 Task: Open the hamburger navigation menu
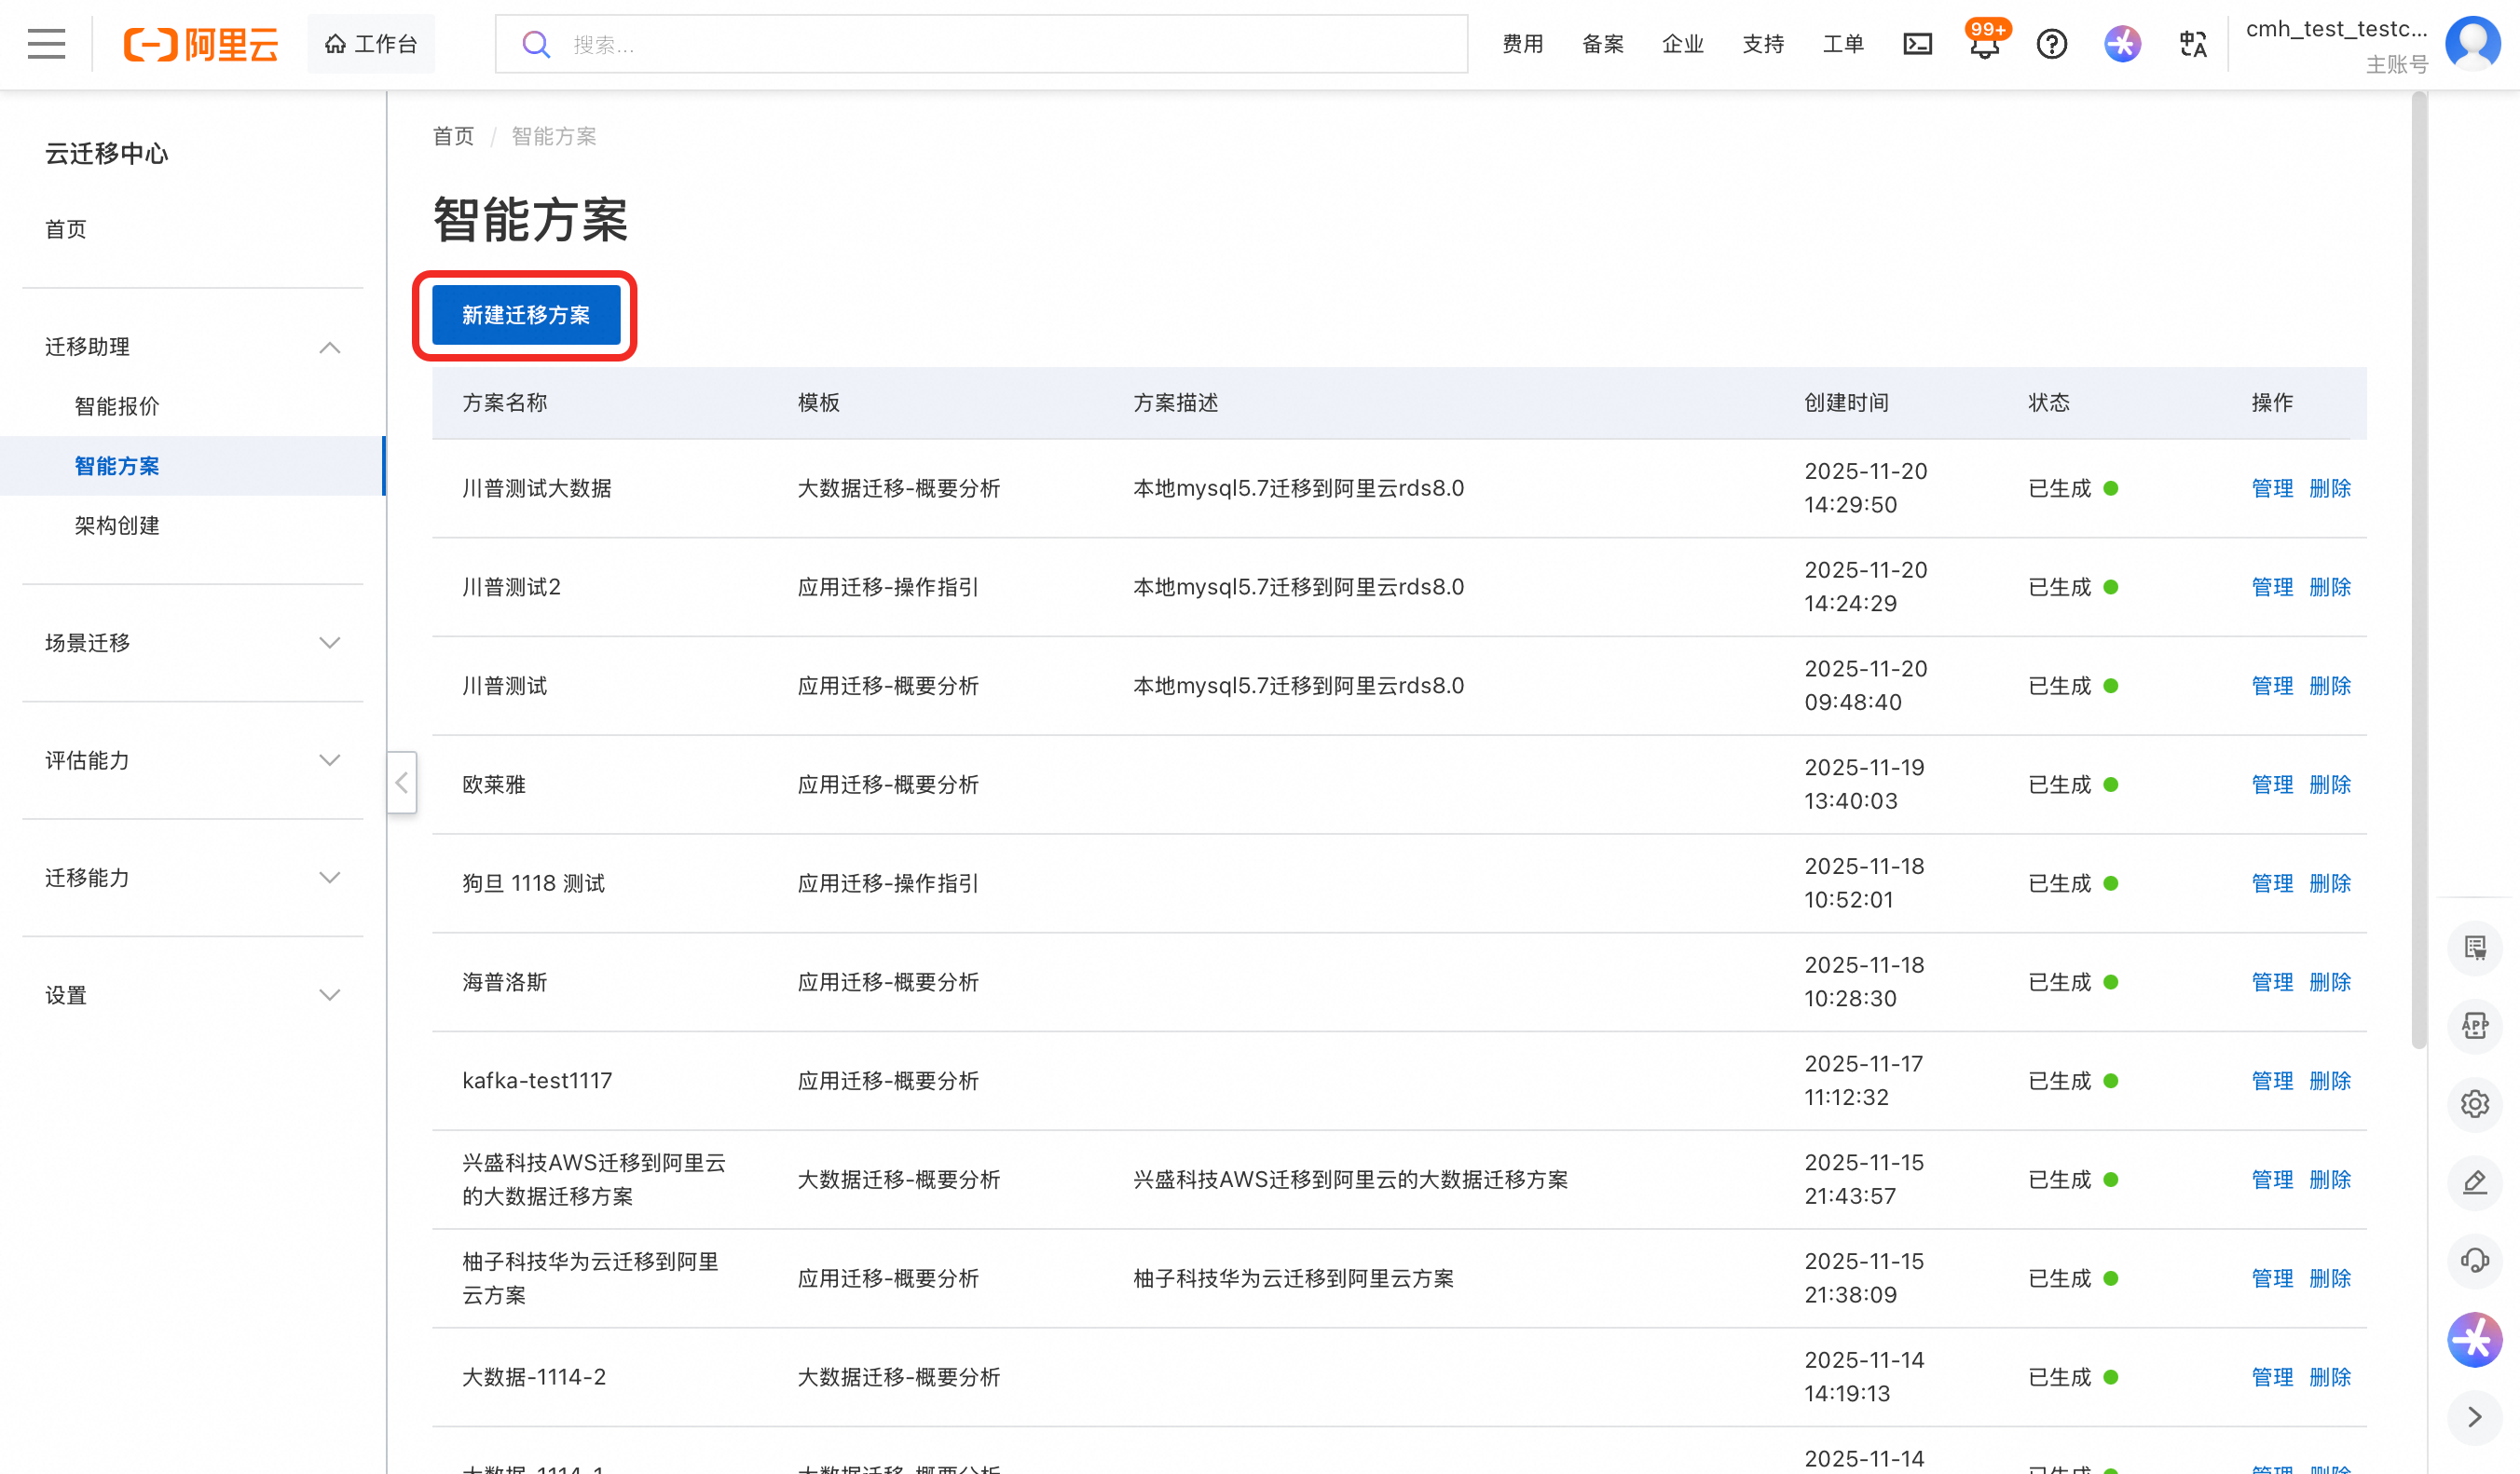click(46, 44)
